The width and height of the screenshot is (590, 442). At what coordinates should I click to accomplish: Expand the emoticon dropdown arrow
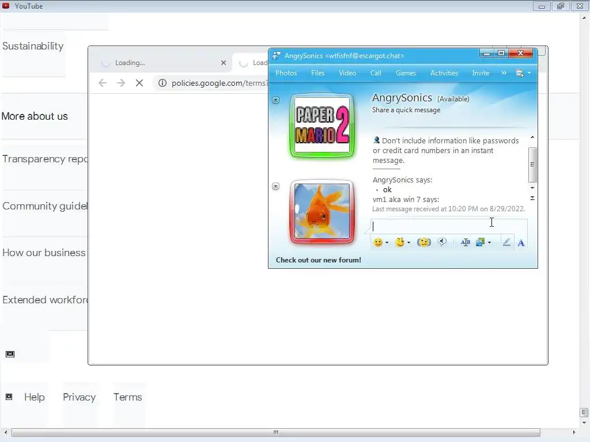tap(387, 243)
